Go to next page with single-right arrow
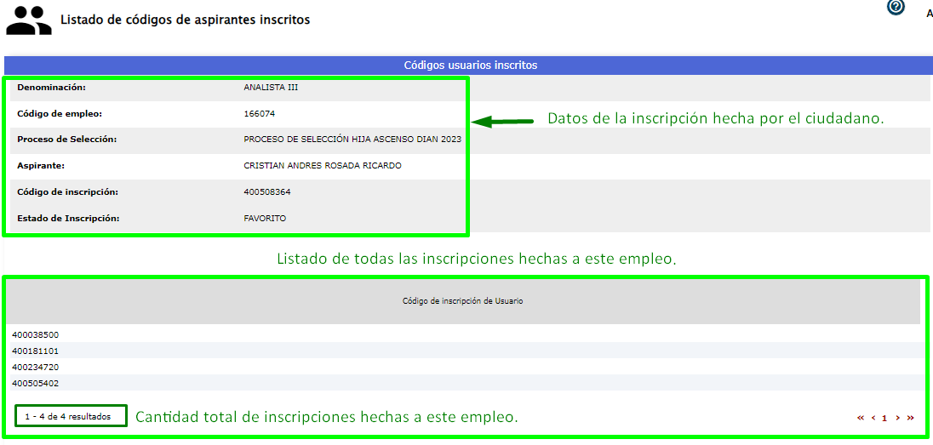Viewport: 933px width, 445px height. coord(897,418)
